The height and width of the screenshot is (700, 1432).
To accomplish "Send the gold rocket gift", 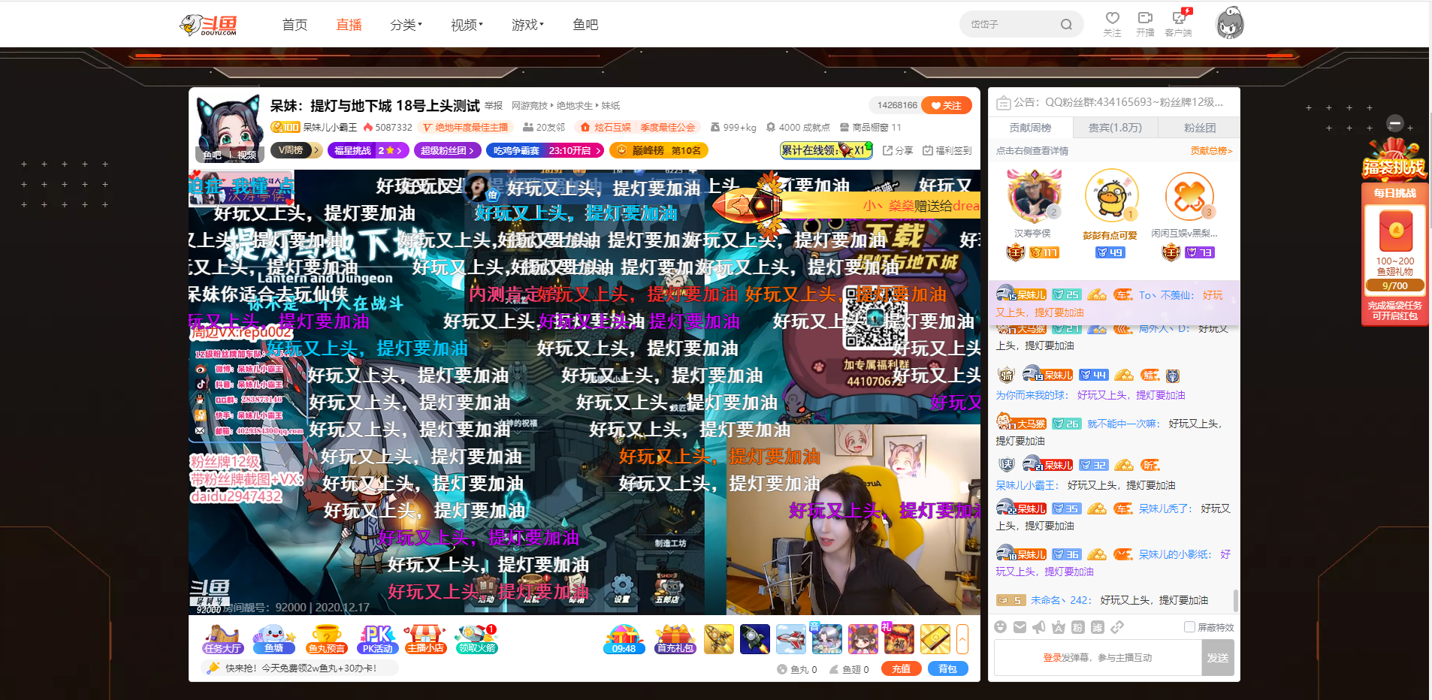I will [x=719, y=639].
